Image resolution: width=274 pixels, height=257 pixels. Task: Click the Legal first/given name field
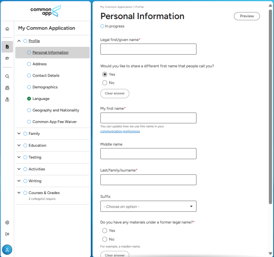pyautogui.click(x=148, y=49)
